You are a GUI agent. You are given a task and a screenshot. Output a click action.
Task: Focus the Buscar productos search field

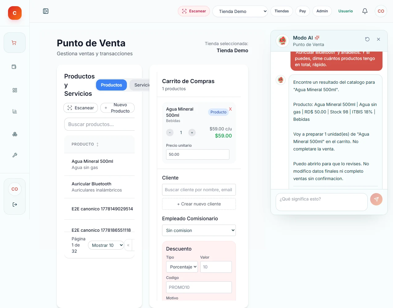click(99, 124)
